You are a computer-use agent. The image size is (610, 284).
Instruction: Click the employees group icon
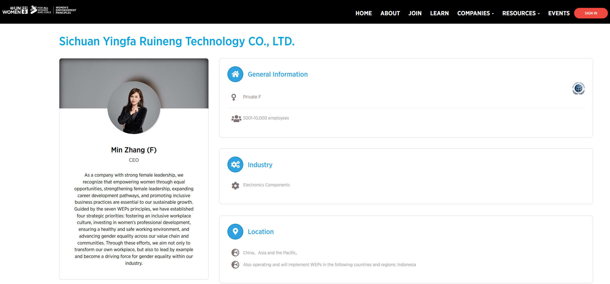pyautogui.click(x=236, y=118)
